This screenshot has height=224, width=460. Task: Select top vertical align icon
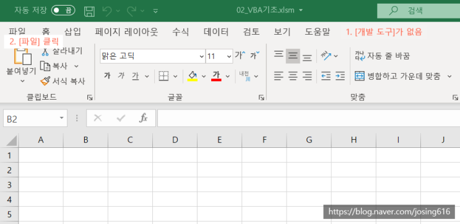point(279,55)
